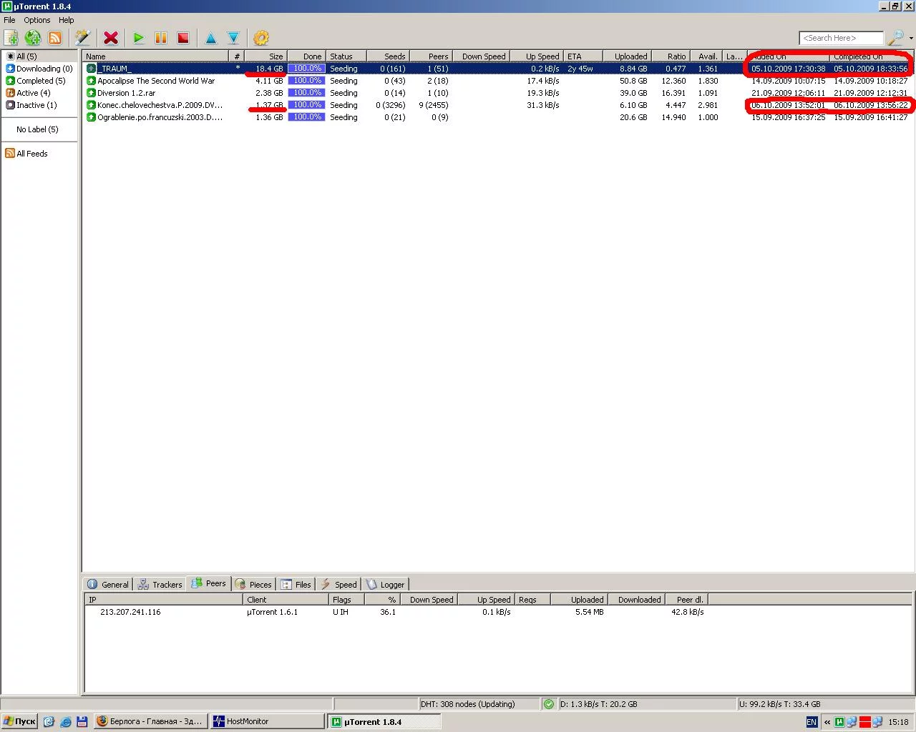Click status icon of Apocalipse torrent
This screenshot has width=916, height=732.
pyautogui.click(x=91, y=81)
